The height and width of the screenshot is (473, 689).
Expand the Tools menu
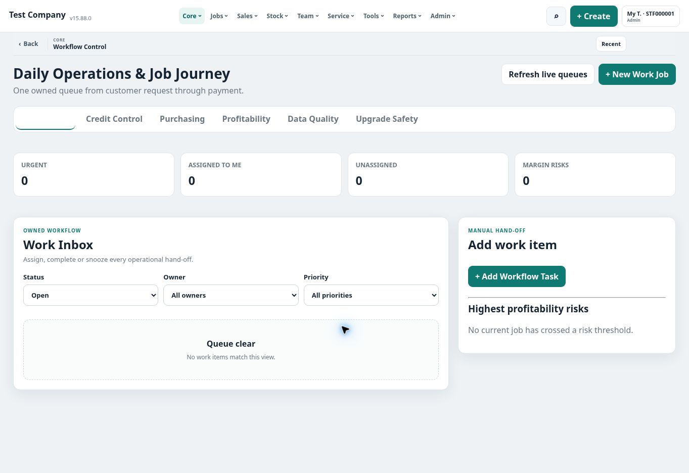tap(374, 16)
